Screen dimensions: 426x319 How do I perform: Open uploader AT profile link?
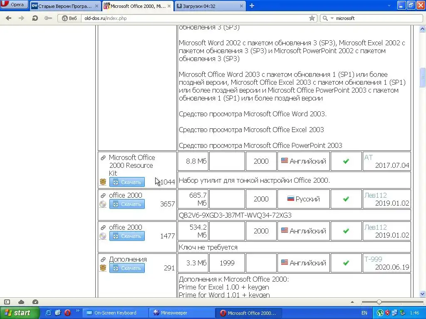coord(369,157)
